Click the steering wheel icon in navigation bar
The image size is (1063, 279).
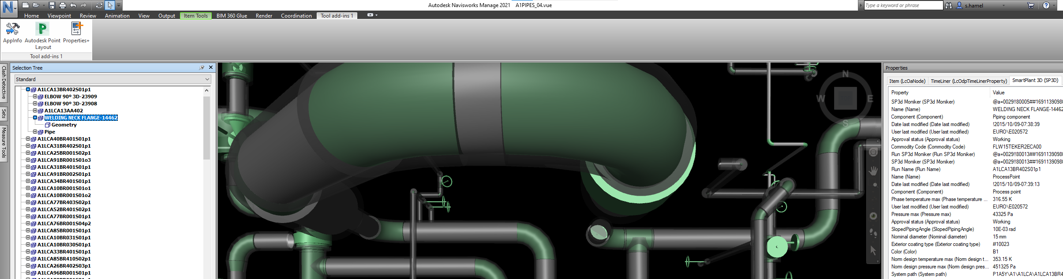pos(873,152)
